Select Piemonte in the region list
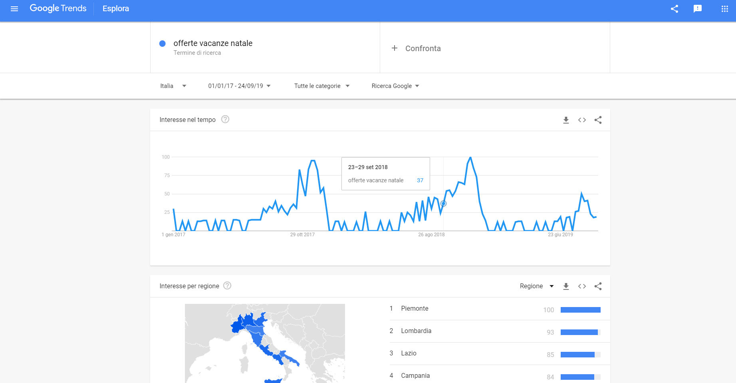This screenshot has height=383, width=736. (x=415, y=309)
